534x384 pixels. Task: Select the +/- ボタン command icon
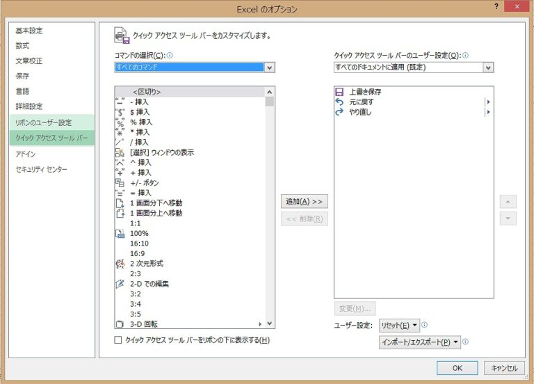point(120,183)
